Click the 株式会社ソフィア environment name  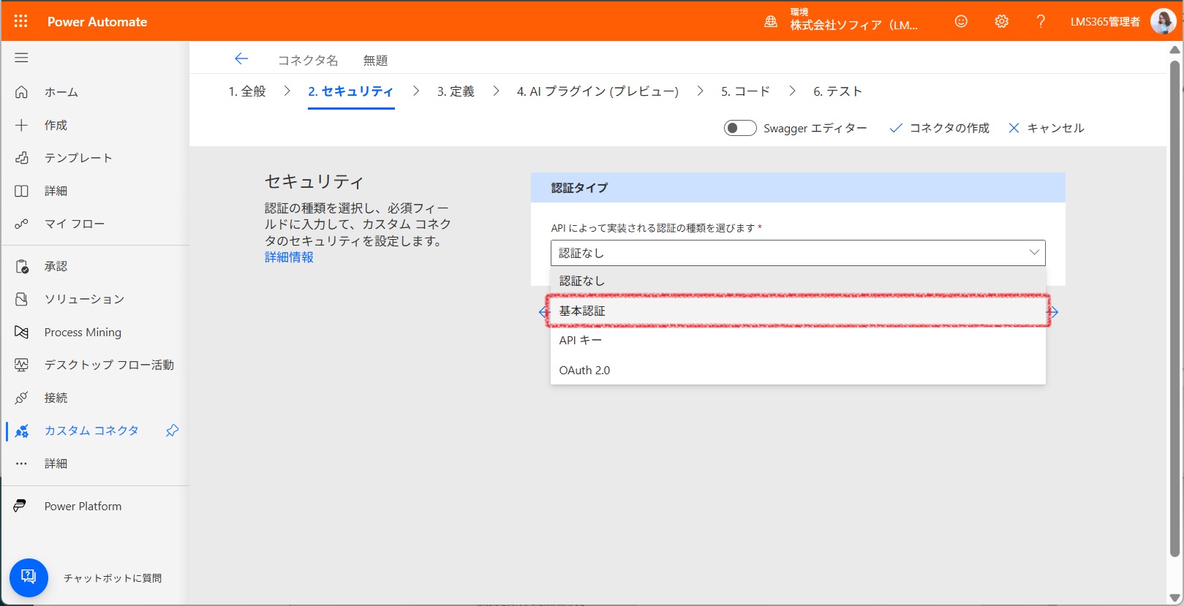coord(853,25)
